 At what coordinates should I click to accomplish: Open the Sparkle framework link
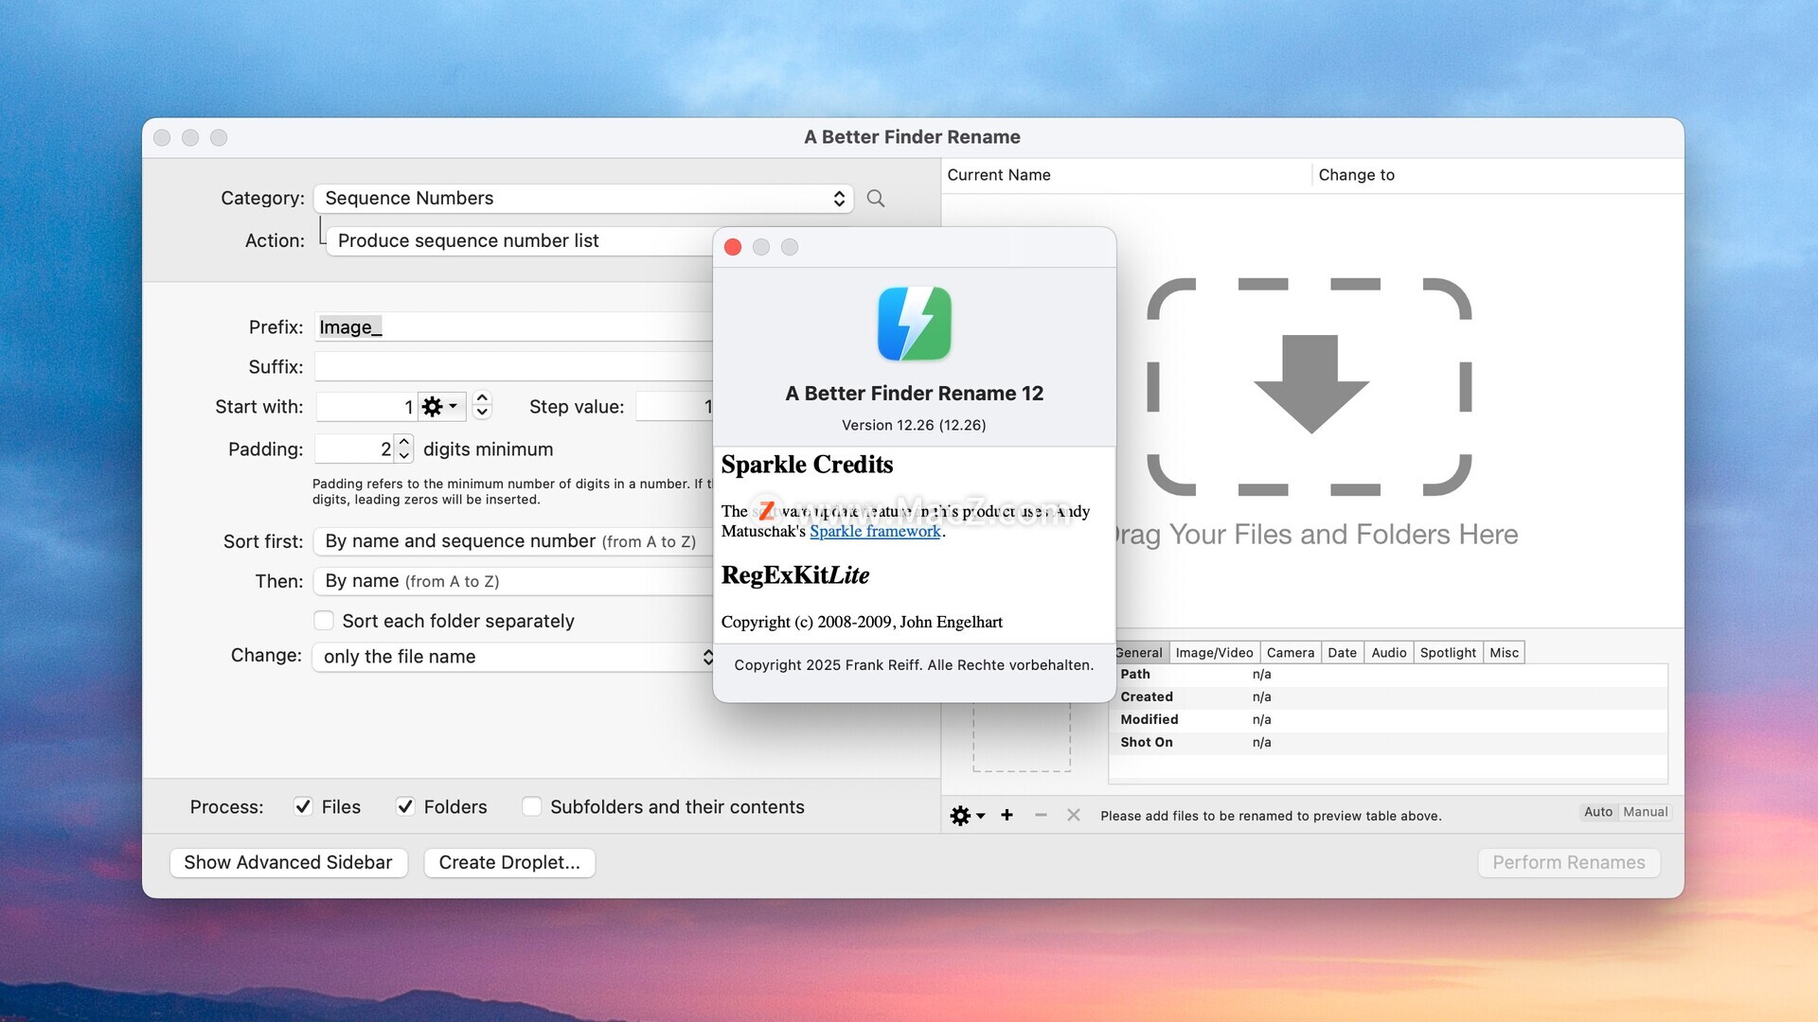click(x=875, y=532)
